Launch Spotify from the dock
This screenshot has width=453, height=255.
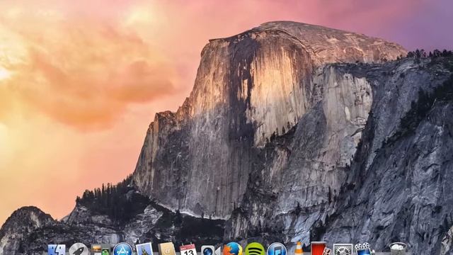(255, 249)
